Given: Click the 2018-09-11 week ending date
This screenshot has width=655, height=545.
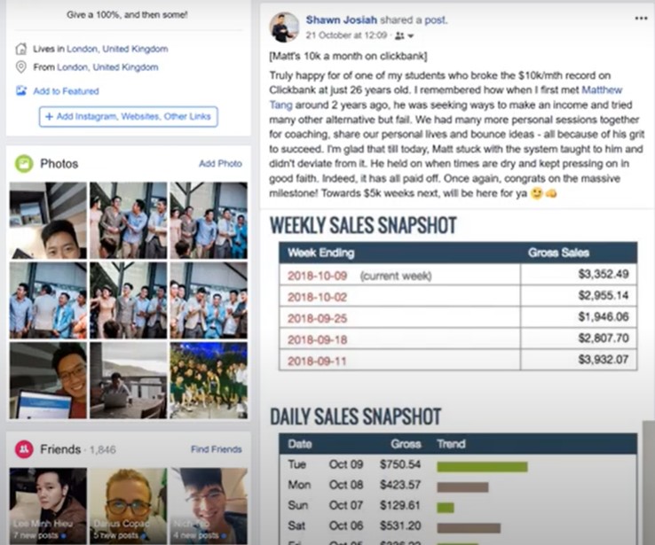Looking at the screenshot, I should (317, 361).
